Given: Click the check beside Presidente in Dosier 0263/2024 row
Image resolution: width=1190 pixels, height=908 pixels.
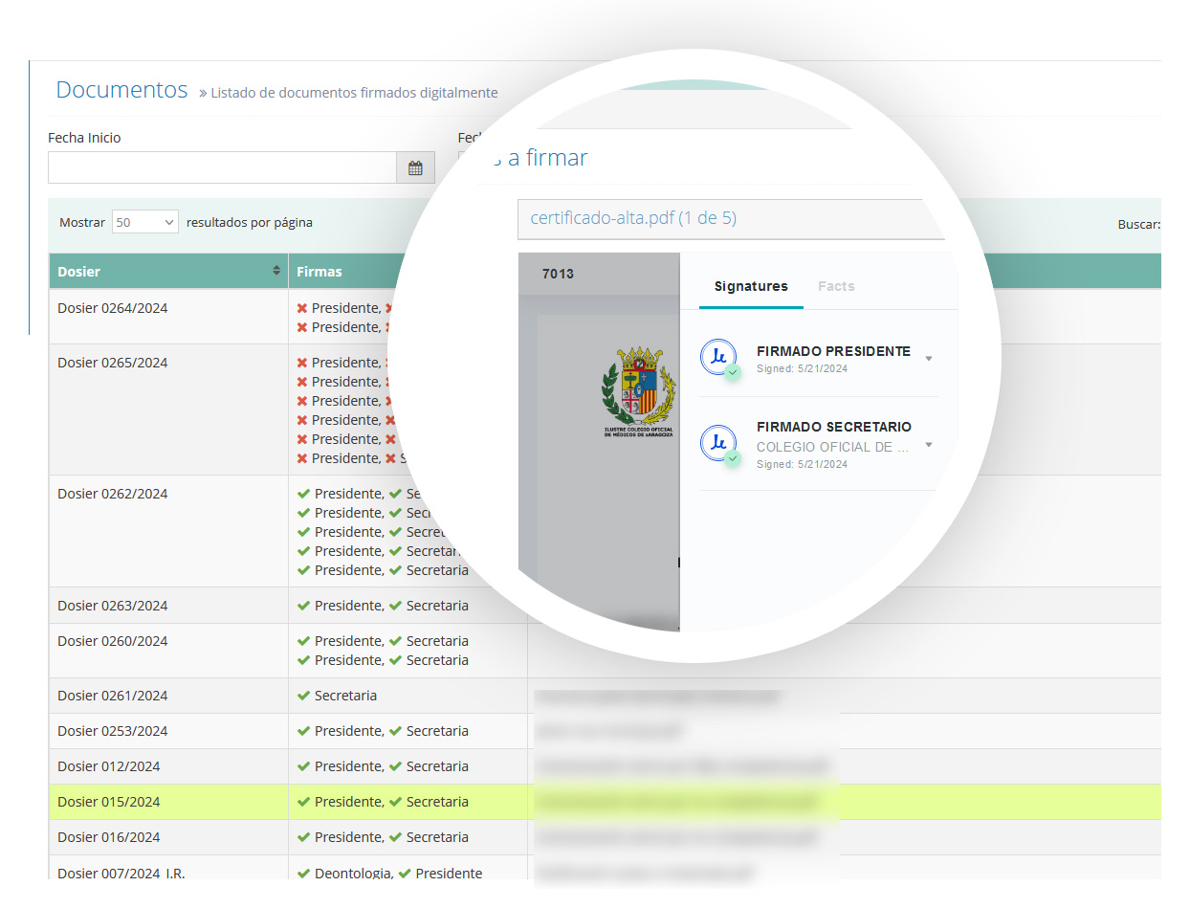Looking at the screenshot, I should tap(304, 606).
